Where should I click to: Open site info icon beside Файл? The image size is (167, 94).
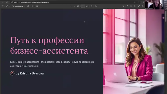click(x=12, y=2)
